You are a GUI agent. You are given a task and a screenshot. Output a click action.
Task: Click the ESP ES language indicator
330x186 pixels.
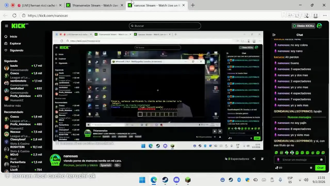pos(290,180)
